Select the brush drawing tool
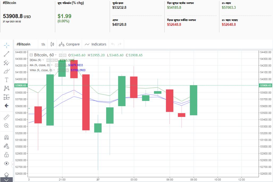This screenshot has height=182, width=273. point(7,71)
